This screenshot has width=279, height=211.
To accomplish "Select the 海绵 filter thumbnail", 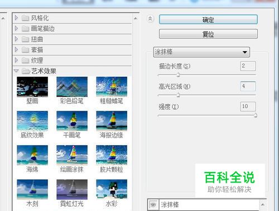I will coord(32,155).
